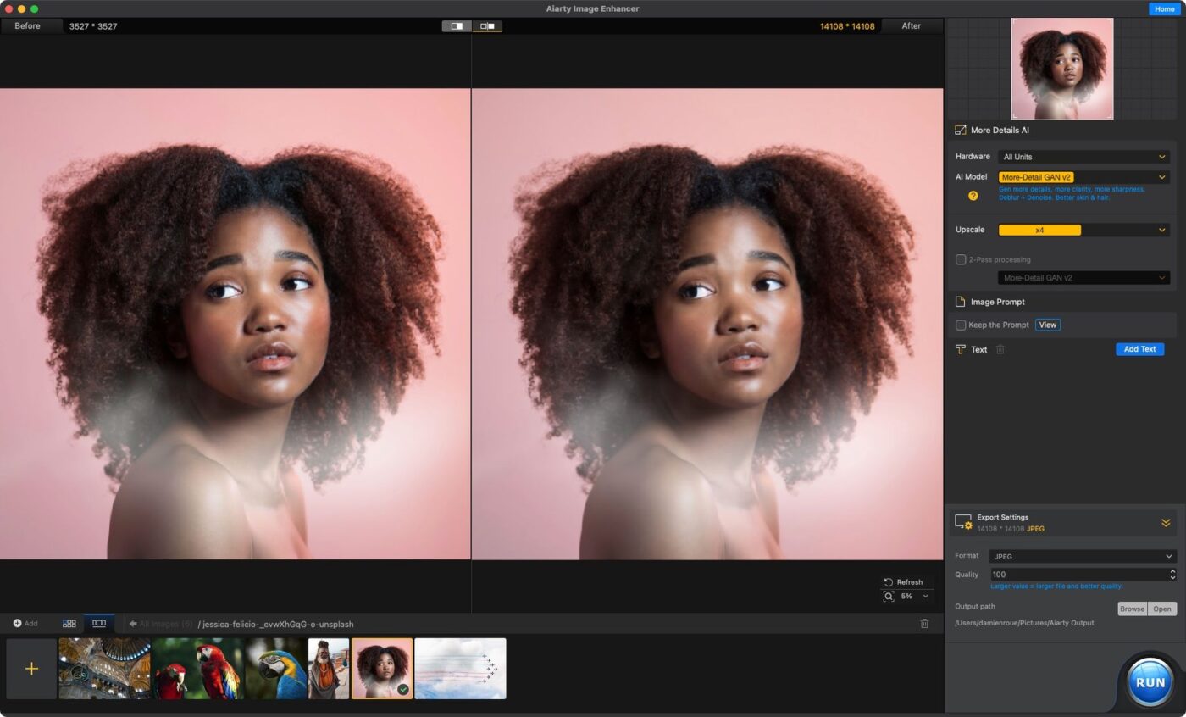The image size is (1186, 717).
Task: Click the AI Model help question icon
Action: pos(973,196)
